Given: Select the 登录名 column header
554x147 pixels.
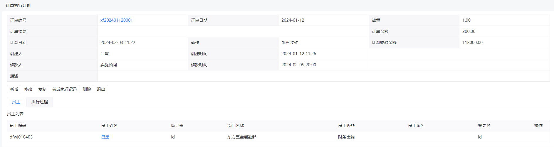Looking at the screenshot, I should coord(484,126).
